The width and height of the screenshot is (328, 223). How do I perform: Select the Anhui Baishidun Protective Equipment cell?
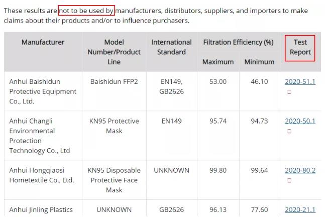click(x=43, y=91)
